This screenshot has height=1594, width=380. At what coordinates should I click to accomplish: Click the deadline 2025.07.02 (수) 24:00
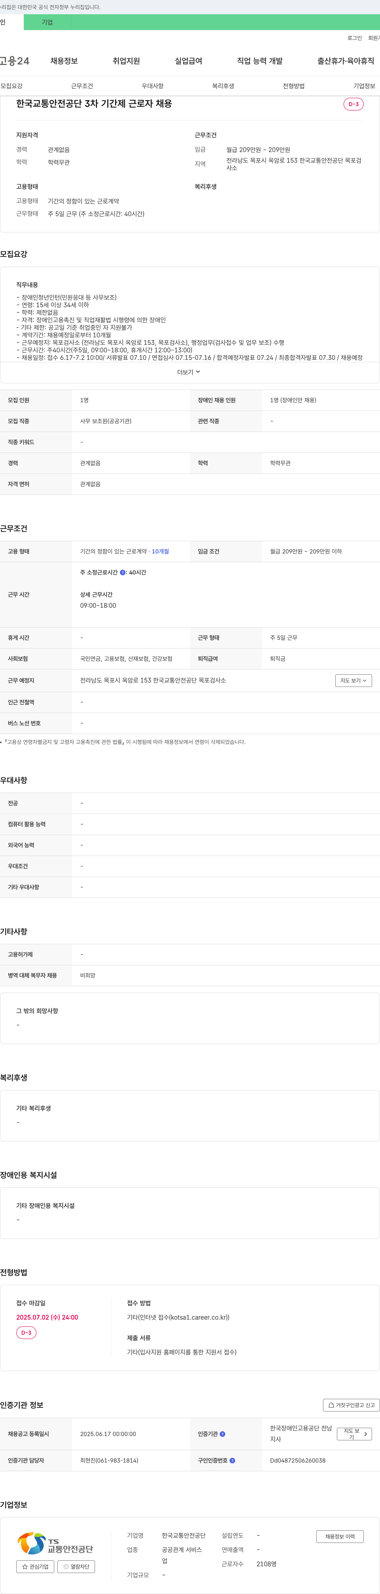tap(47, 1317)
